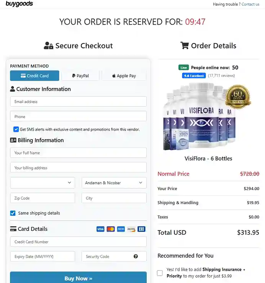
Task: Click the buygoods logo
Action: (x=19, y=4)
